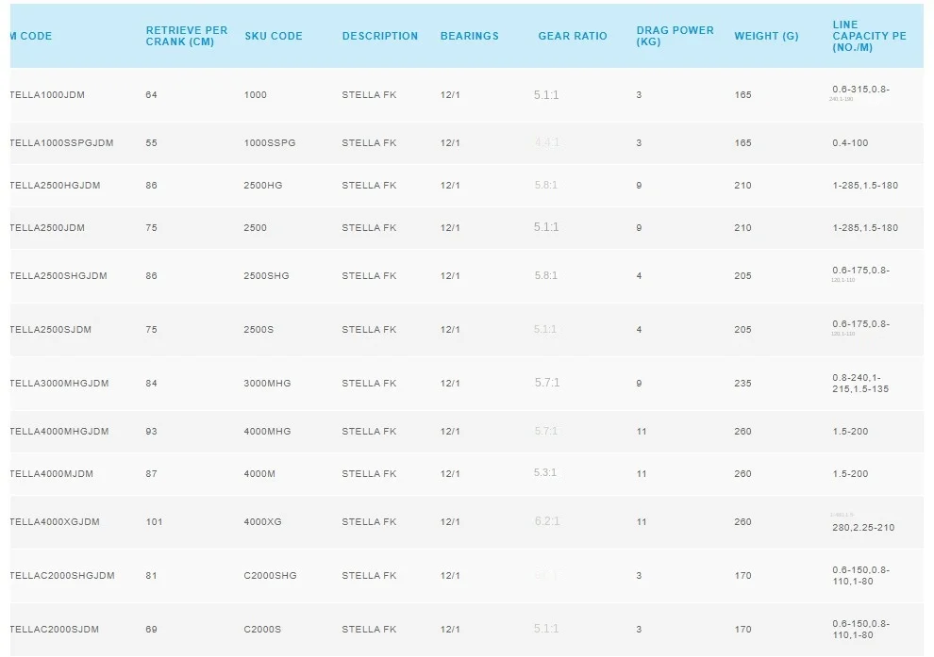This screenshot has height=657, width=934.
Task: Click the weight value 235
Action: (x=742, y=384)
